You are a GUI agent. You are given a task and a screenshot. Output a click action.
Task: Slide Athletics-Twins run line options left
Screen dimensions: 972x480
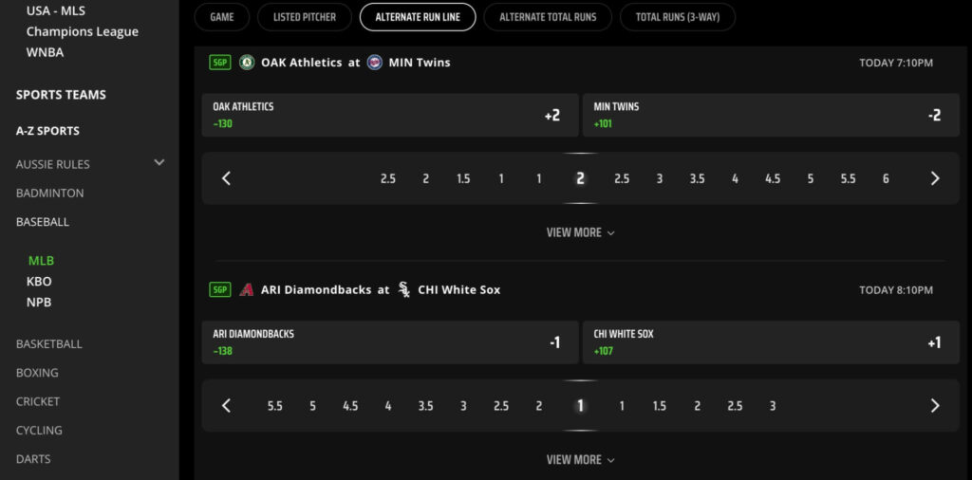coord(226,178)
